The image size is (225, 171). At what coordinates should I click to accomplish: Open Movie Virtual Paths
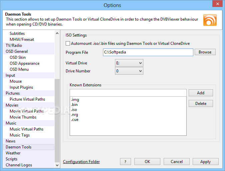point(27,111)
